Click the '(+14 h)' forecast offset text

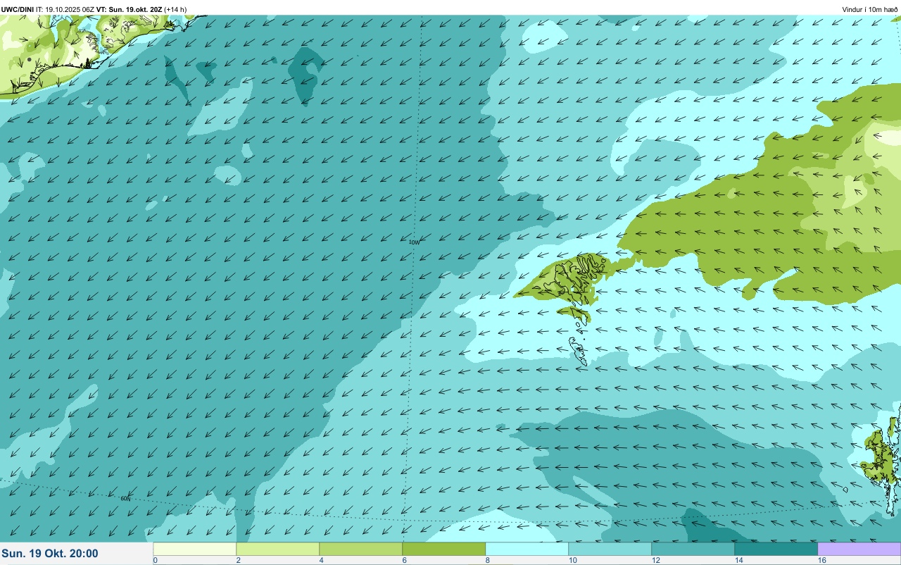tap(175, 9)
